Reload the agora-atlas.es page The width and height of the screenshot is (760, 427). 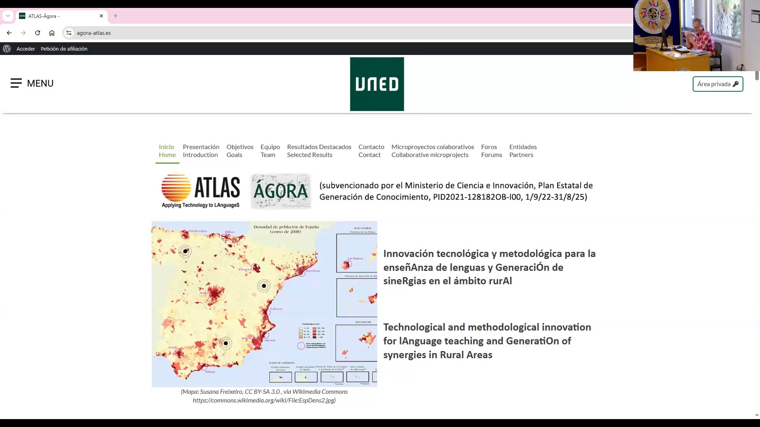[38, 33]
